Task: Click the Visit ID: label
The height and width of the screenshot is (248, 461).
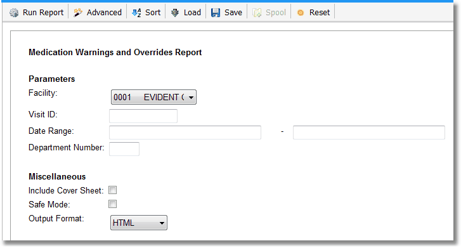Action: (x=43, y=114)
